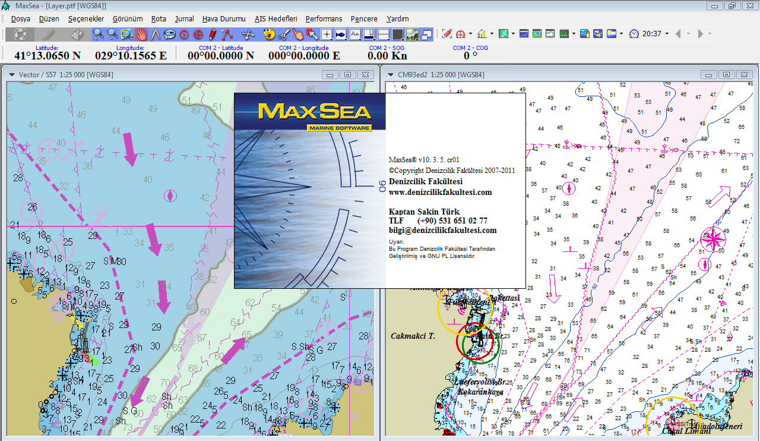
Task: Open the Görünüm menu
Action: (128, 18)
